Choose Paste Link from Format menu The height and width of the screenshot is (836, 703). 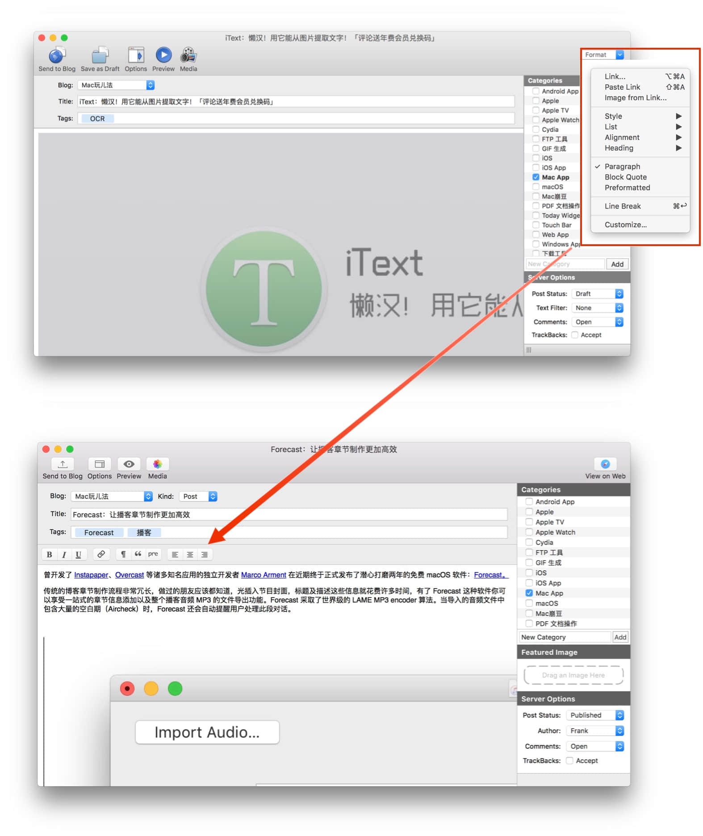pos(640,87)
